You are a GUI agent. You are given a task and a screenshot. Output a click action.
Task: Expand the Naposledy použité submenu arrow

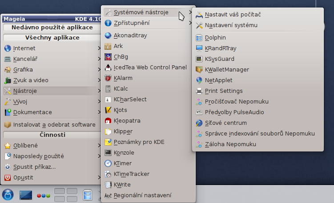pyautogui.click(x=99, y=156)
